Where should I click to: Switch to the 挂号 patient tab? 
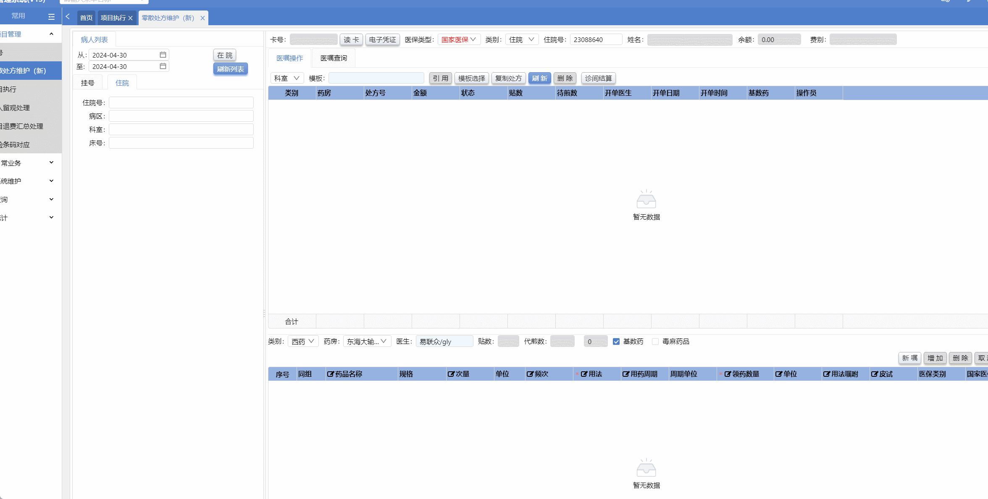point(87,83)
